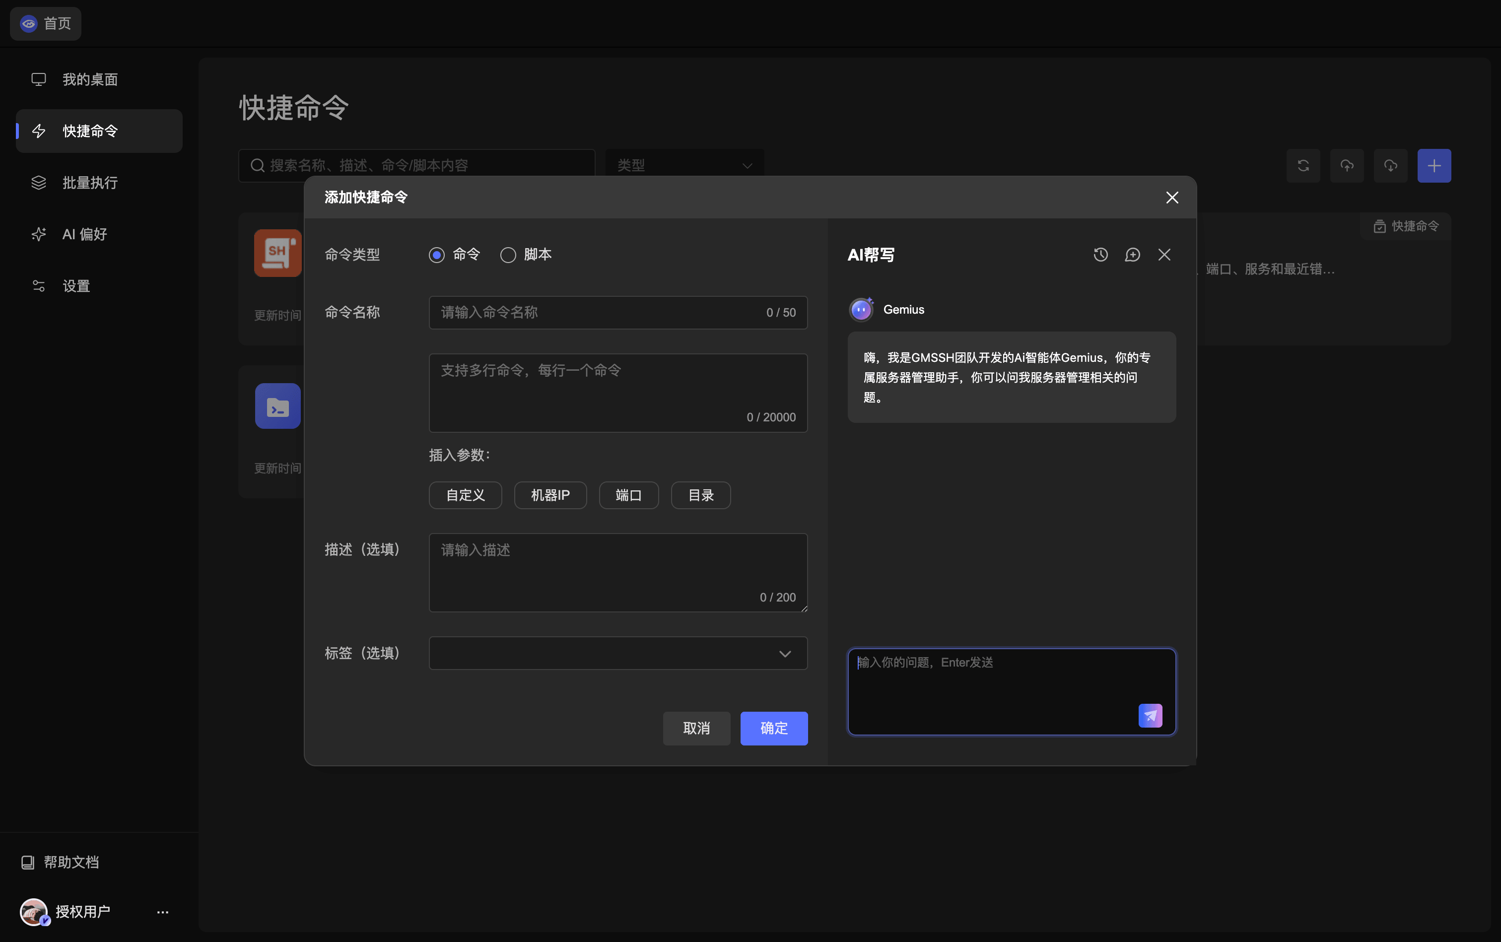Start a new AI chat conversation
The height and width of the screenshot is (942, 1501).
pyautogui.click(x=1132, y=255)
